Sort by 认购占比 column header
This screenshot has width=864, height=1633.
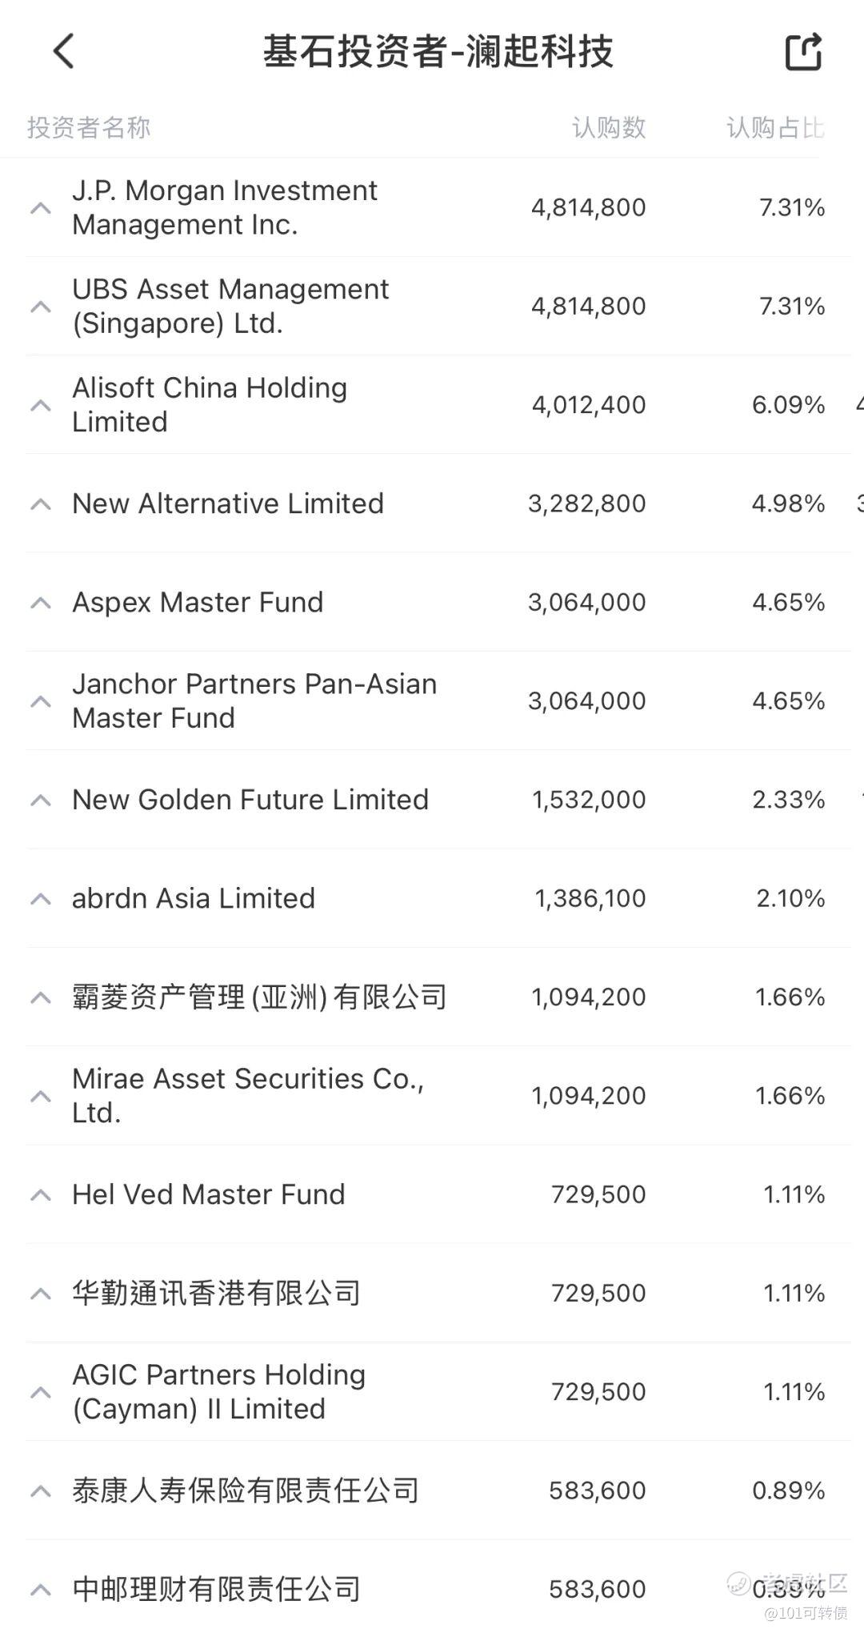(774, 127)
